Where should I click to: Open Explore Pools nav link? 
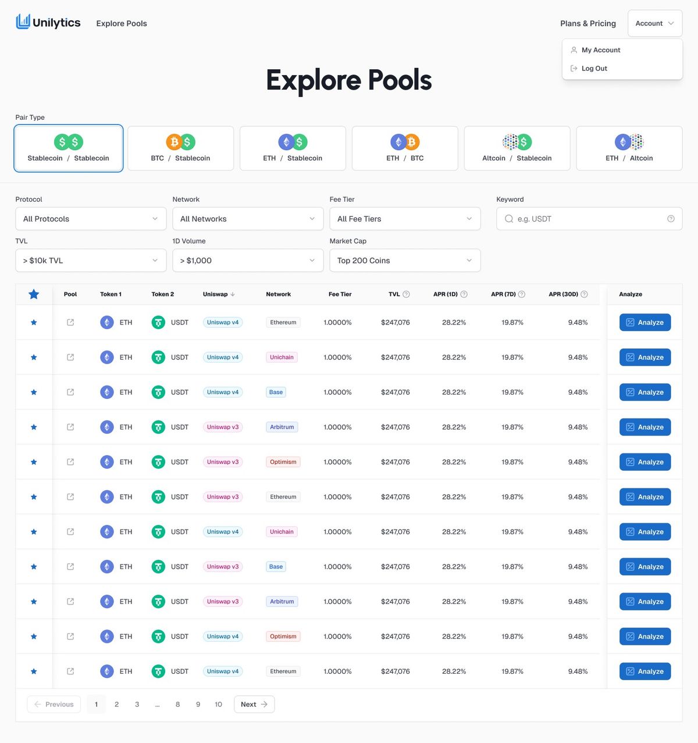[x=122, y=23]
